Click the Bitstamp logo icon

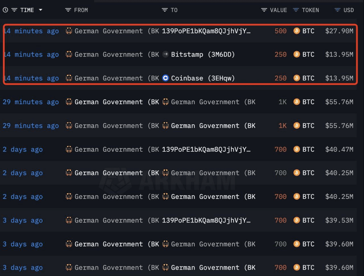pyautogui.click(x=166, y=54)
